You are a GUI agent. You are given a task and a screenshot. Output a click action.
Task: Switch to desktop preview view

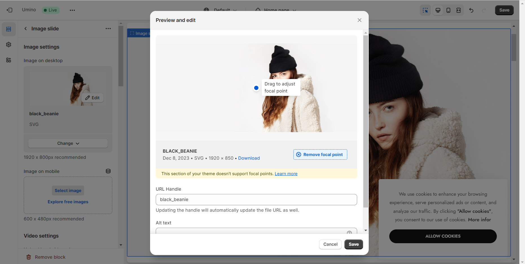click(x=438, y=10)
